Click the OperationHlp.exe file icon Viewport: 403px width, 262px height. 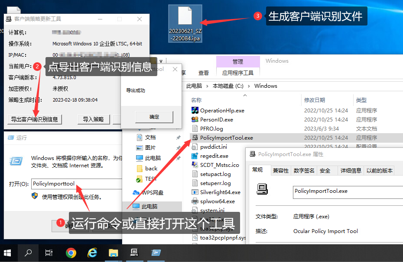click(x=195, y=111)
